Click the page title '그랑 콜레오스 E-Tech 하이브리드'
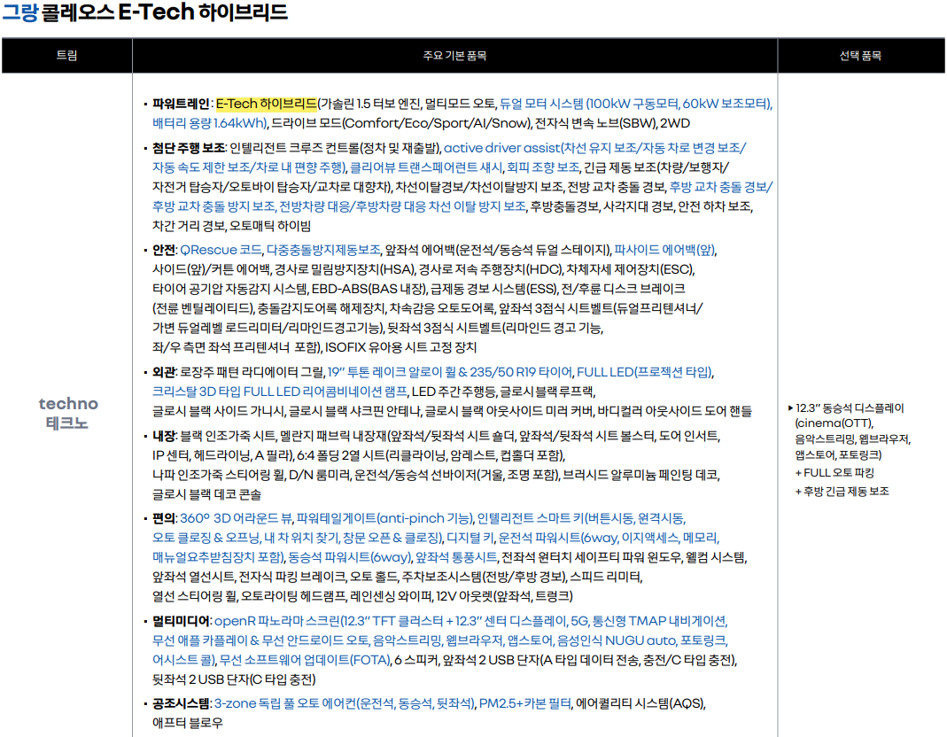The width and height of the screenshot is (947, 737). tap(145, 12)
